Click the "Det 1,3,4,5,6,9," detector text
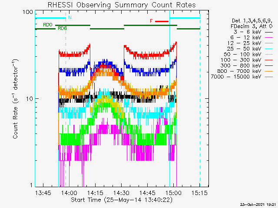Viewport: 278px width, 208px height. (x=252, y=21)
